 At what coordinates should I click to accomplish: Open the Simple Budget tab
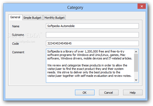32,18
